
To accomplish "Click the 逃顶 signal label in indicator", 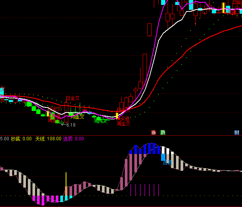I will coord(168,162).
